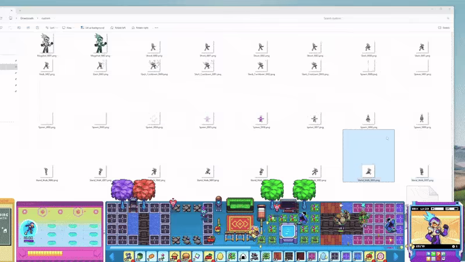The image size is (465, 262).
Task: Click the yellow energy bar in pink panel
Action: pyautogui.click(x=45, y=253)
